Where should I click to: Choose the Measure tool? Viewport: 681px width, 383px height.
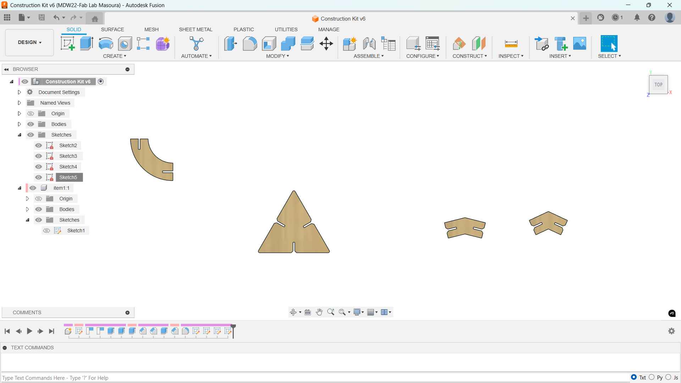(x=511, y=44)
